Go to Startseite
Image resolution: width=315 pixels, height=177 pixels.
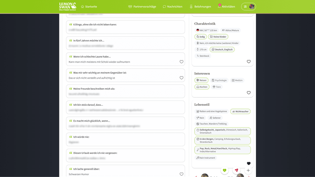89,7
